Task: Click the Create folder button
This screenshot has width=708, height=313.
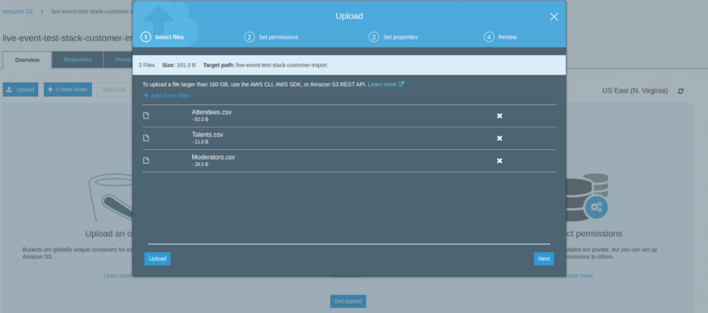Action: [x=68, y=89]
